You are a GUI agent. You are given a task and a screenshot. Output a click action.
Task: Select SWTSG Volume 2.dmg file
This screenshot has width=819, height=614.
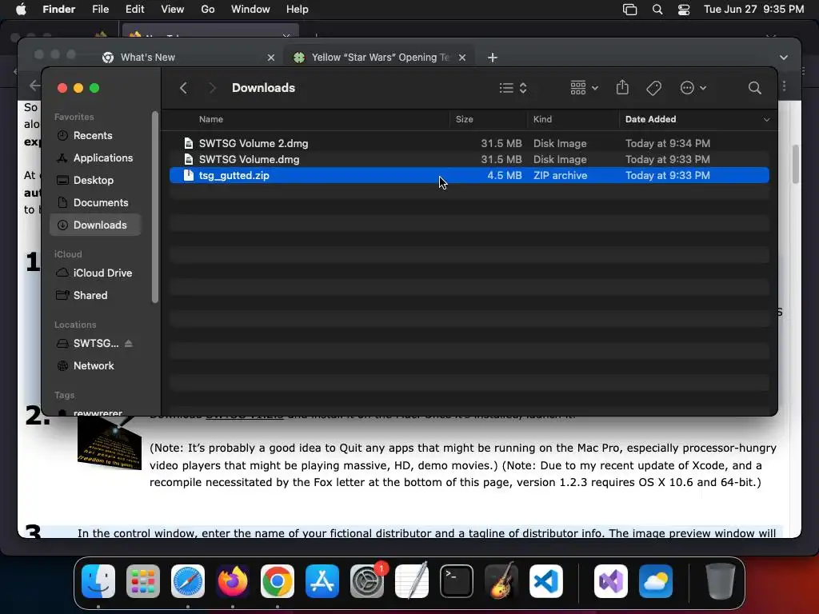coord(469,143)
